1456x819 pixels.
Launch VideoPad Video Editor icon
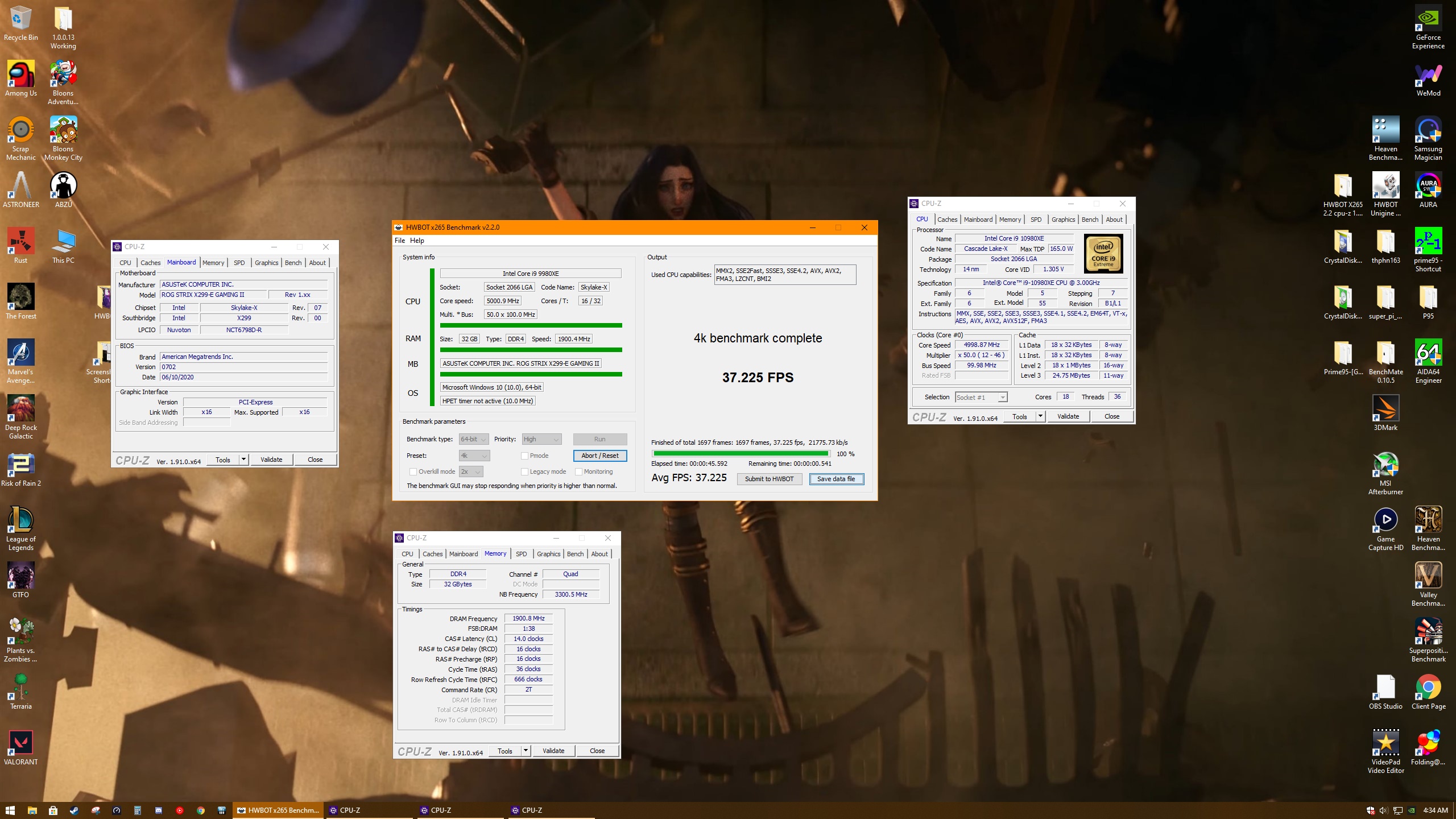click(1385, 751)
